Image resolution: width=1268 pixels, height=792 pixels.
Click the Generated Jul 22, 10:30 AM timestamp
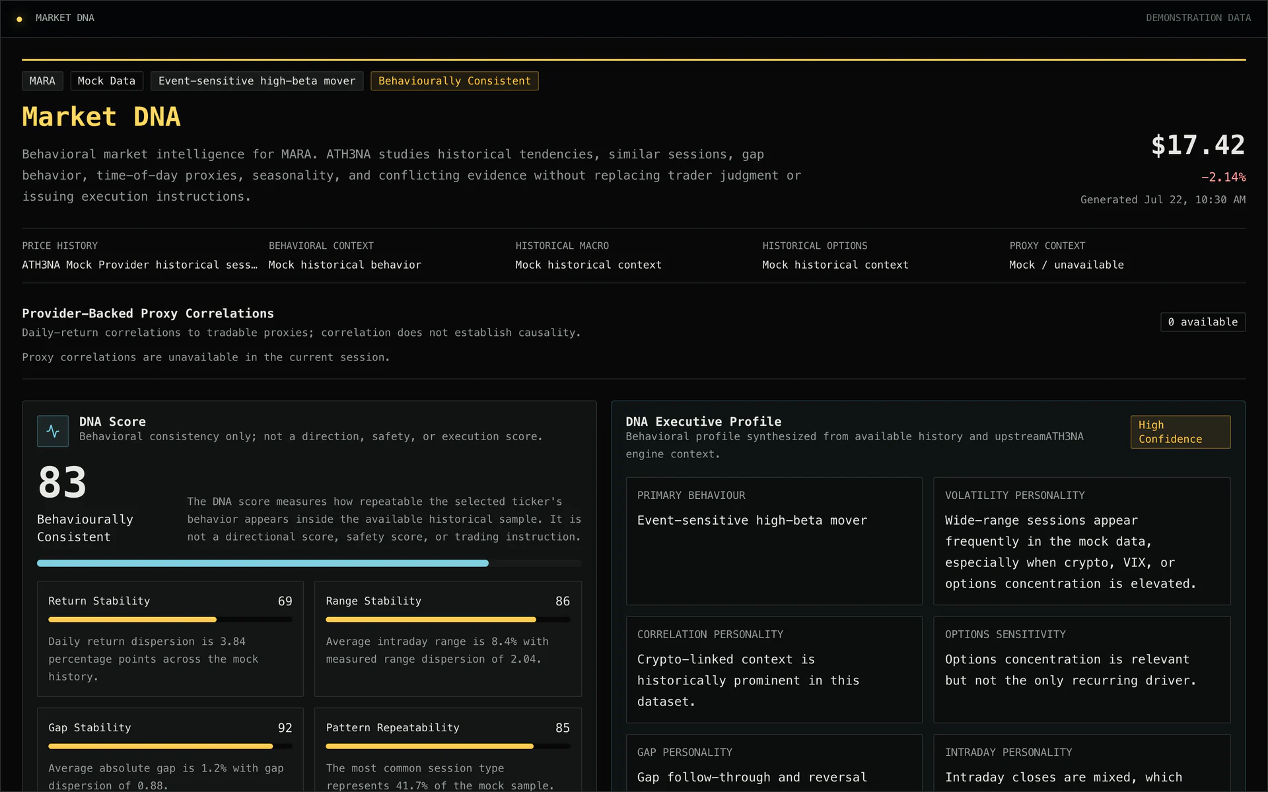1163,199
